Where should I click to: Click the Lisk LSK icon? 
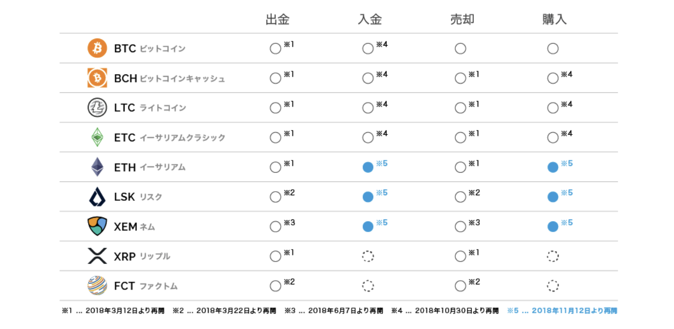[x=97, y=197]
